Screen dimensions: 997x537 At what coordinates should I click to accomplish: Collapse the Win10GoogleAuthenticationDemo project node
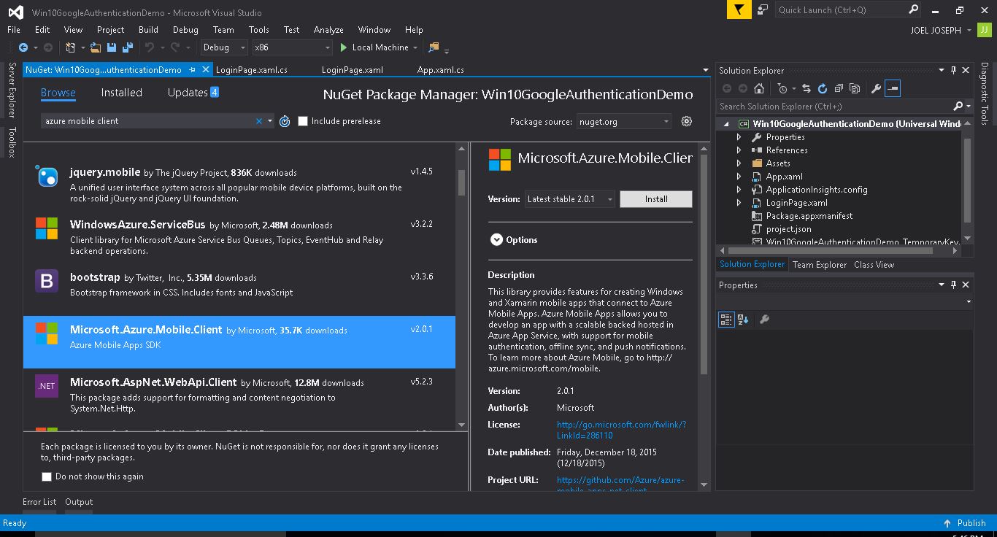726,124
